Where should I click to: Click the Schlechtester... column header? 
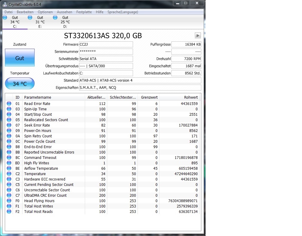tap(123, 97)
